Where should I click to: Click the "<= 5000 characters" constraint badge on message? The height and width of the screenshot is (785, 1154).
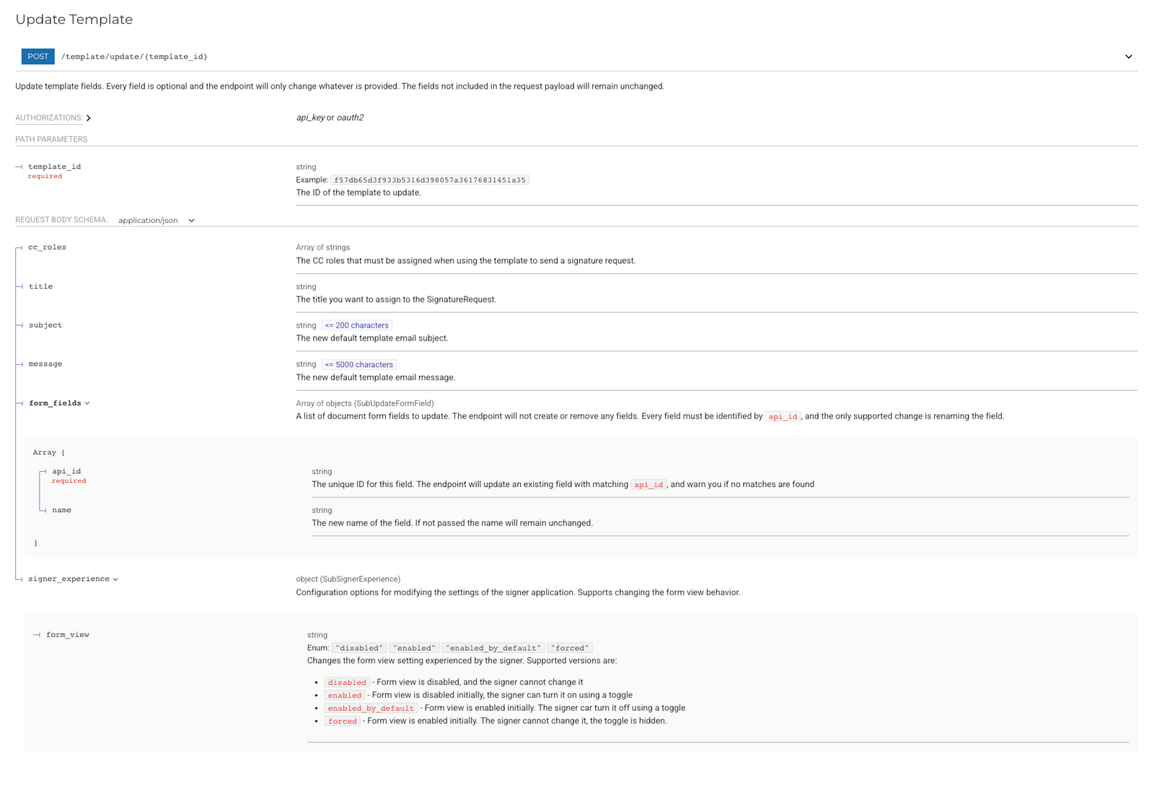point(358,364)
